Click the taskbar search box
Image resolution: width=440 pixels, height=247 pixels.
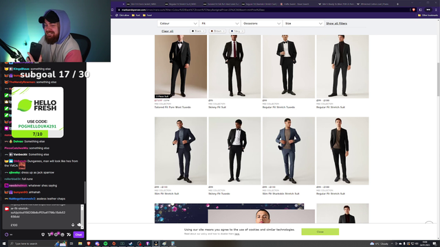38,244
